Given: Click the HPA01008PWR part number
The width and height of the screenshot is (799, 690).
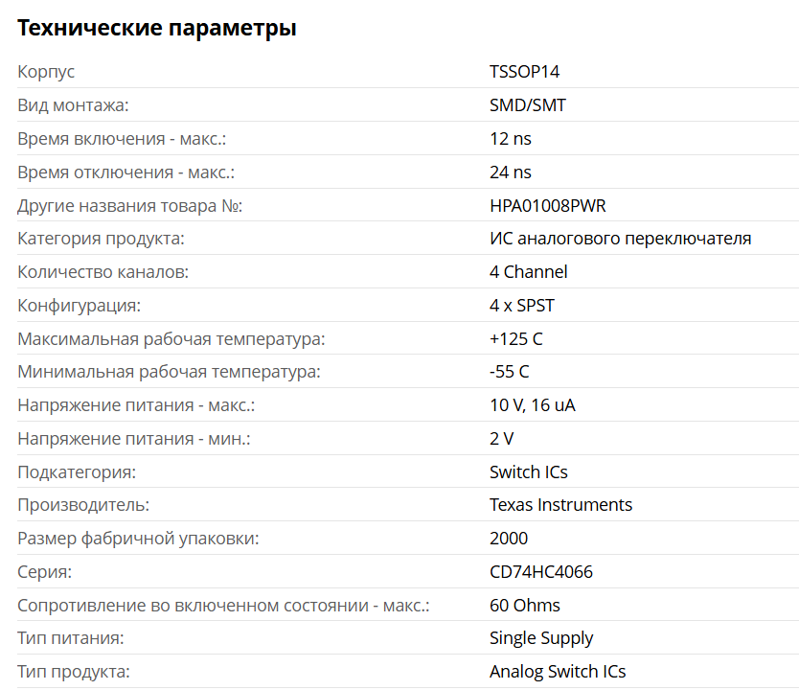Looking at the screenshot, I should coord(547,206).
